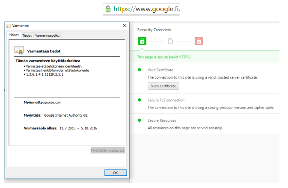This screenshot has width=288, height=188.
Task: Click the 'strong protocol version and cipher suite' text
Action: click(241, 108)
